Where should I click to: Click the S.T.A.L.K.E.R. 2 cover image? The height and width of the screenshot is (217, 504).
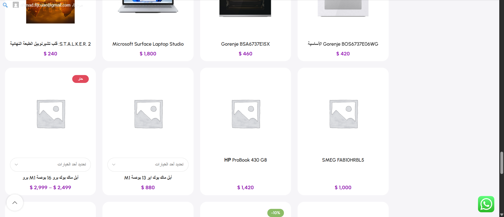tap(50, 12)
